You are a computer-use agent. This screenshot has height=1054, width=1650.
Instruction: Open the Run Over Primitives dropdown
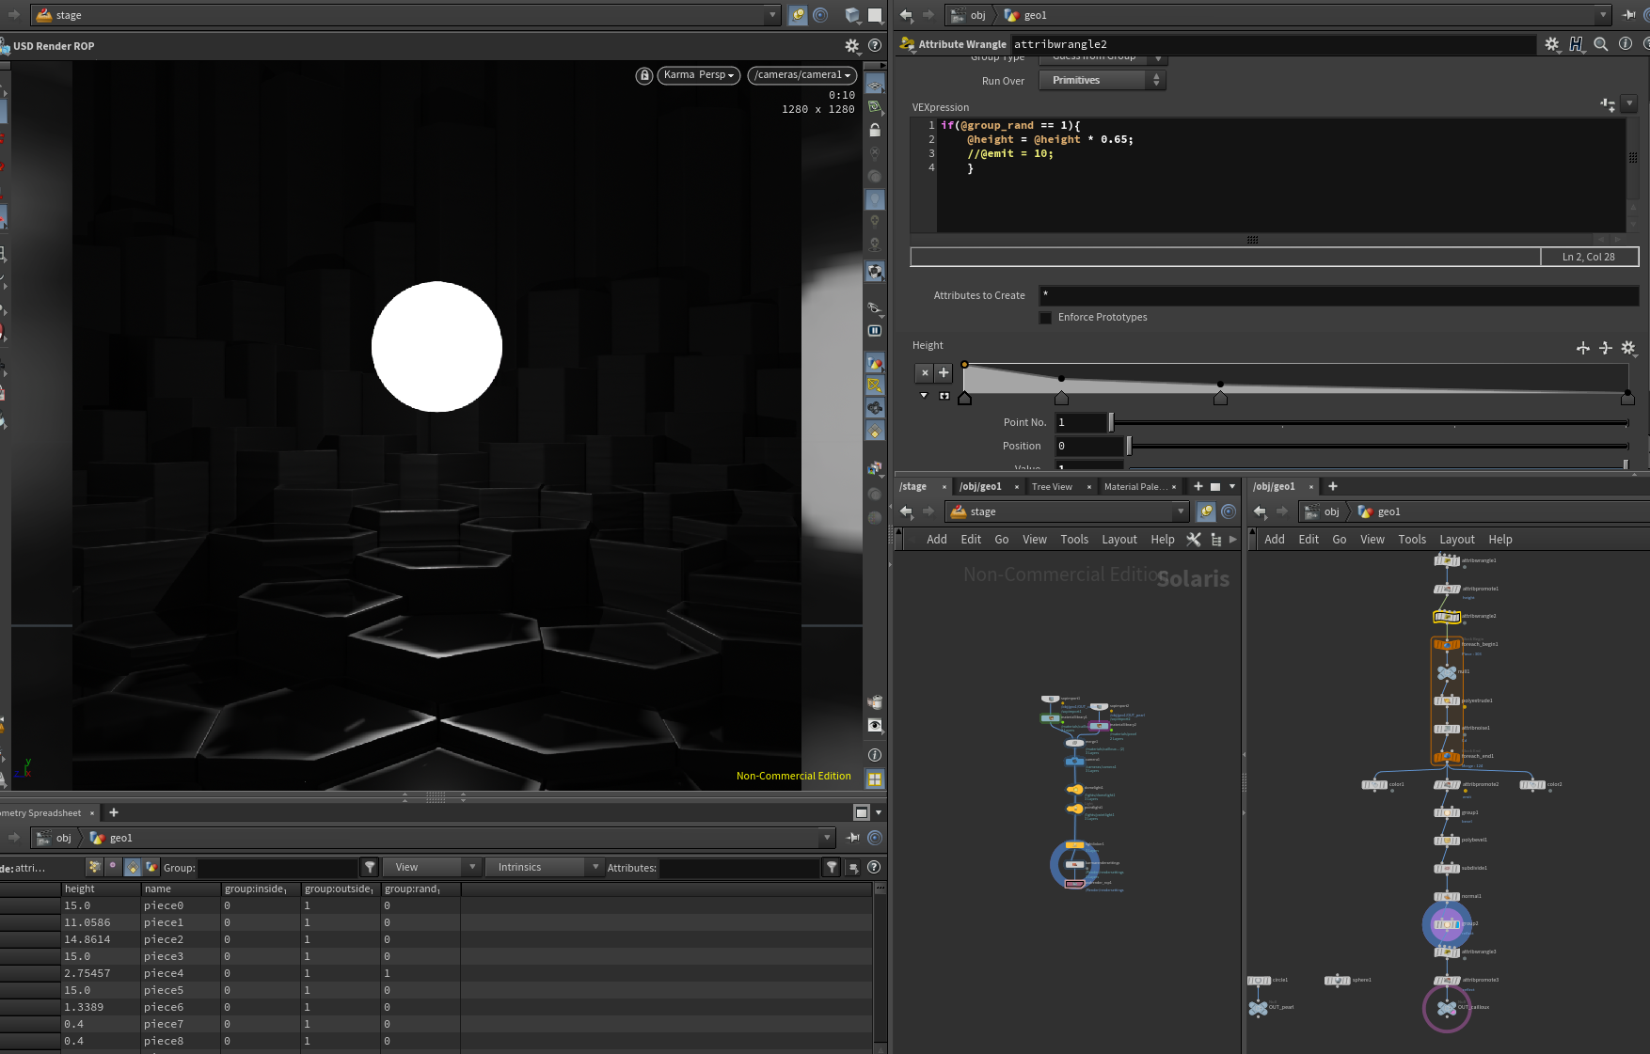coord(1103,81)
